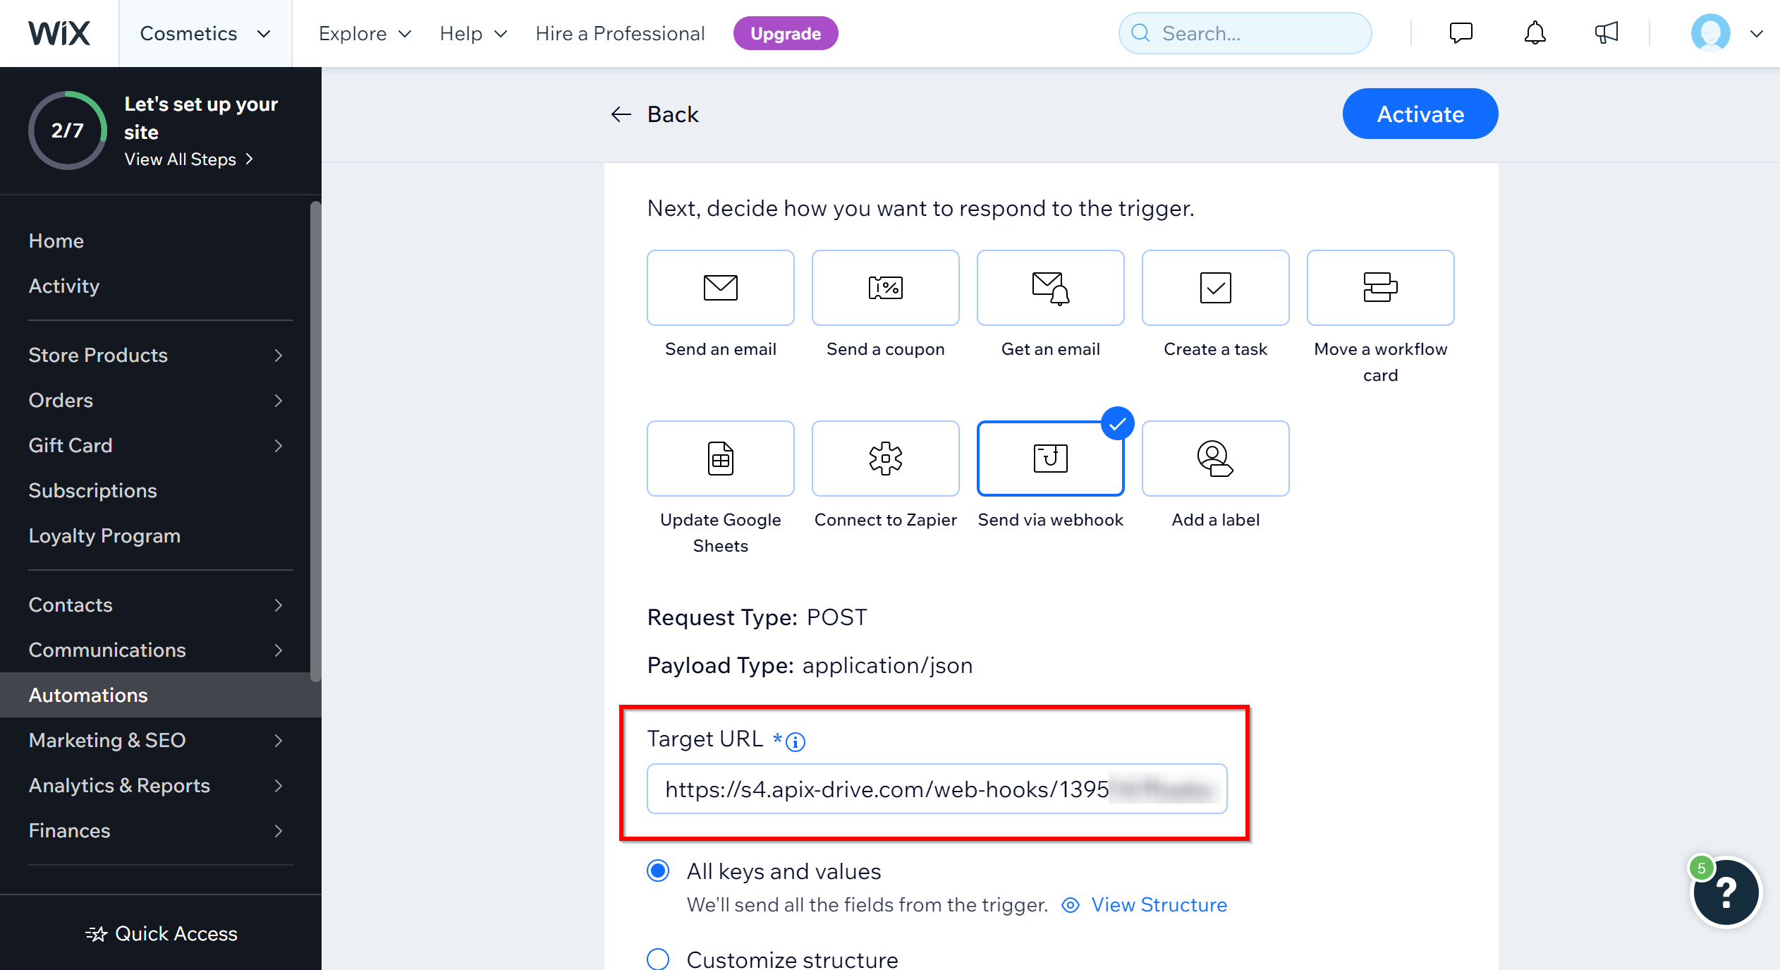The width and height of the screenshot is (1780, 970).
Task: Click the top Search box
Action: click(1245, 33)
